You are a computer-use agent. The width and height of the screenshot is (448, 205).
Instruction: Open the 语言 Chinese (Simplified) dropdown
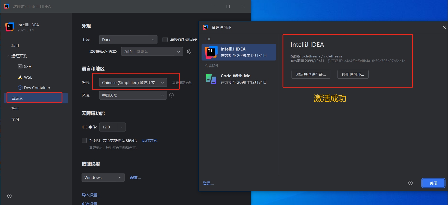[133, 82]
